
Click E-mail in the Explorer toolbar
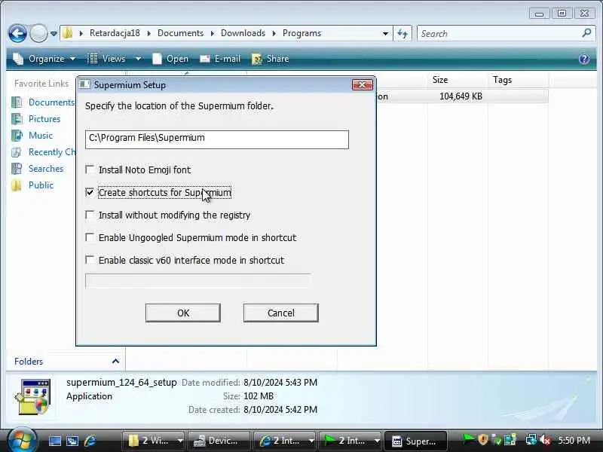click(x=220, y=59)
